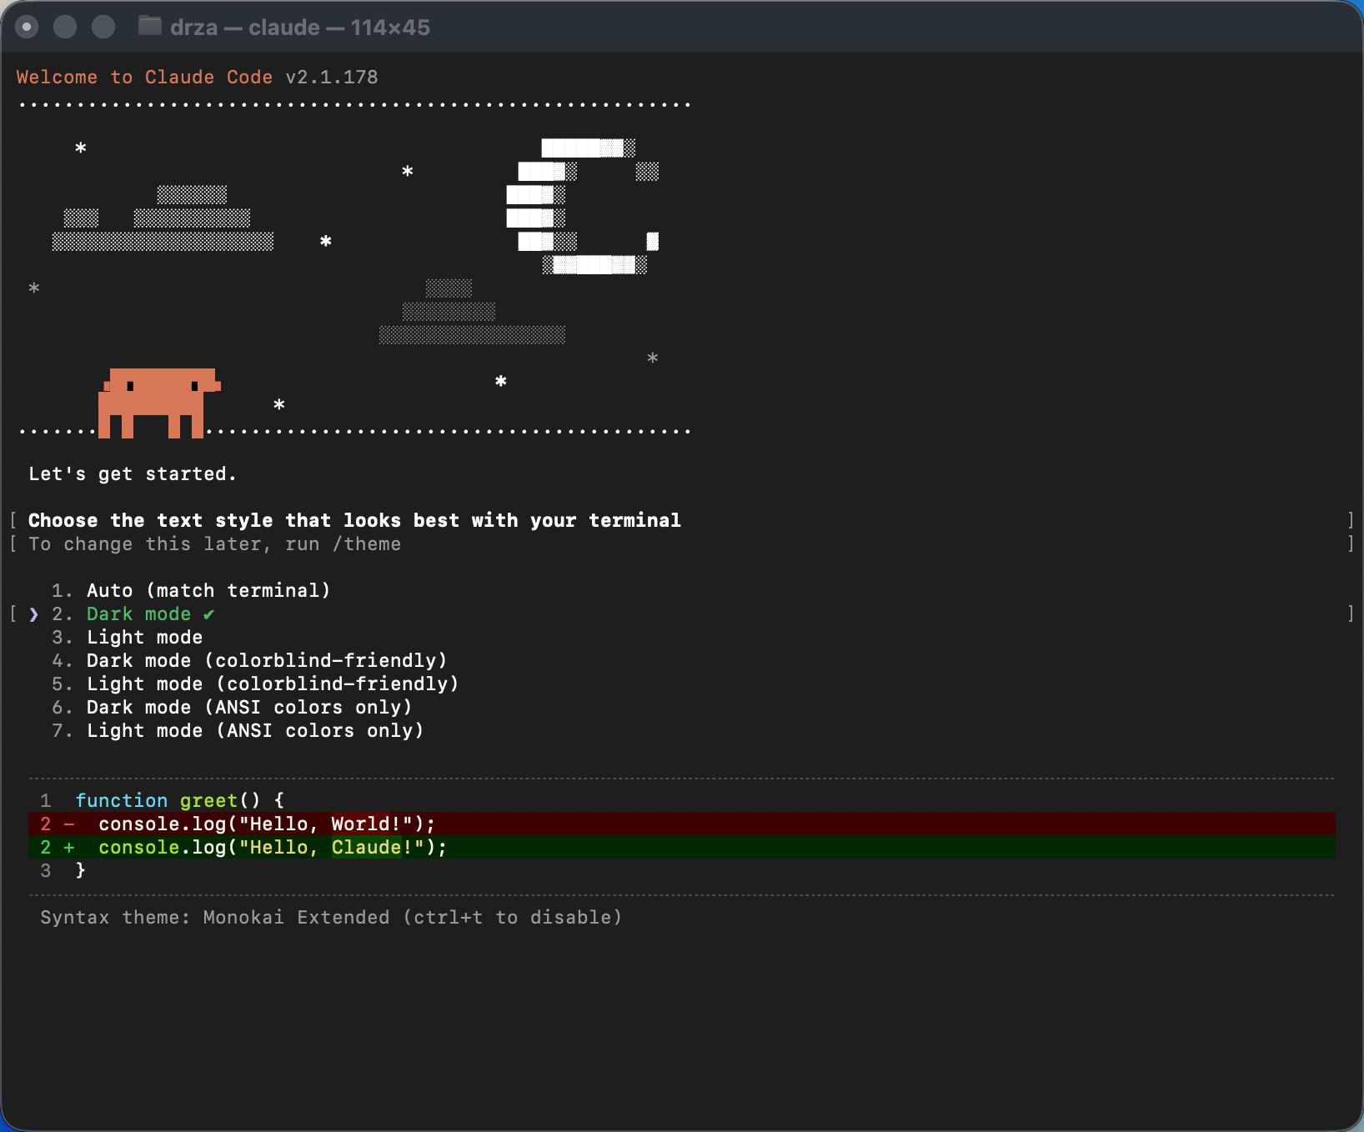Zoom the terminal window with the third title button
Image resolution: width=1364 pixels, height=1132 pixels.
point(103,27)
